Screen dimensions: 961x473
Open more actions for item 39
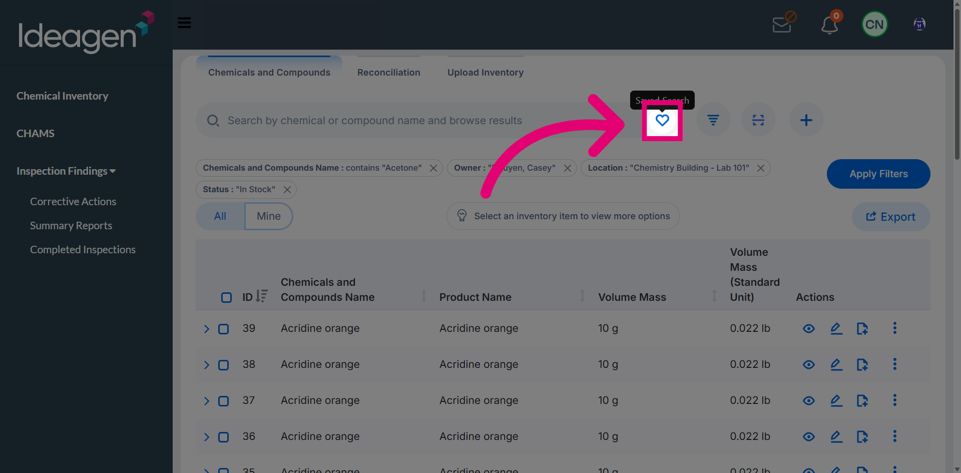tap(895, 328)
